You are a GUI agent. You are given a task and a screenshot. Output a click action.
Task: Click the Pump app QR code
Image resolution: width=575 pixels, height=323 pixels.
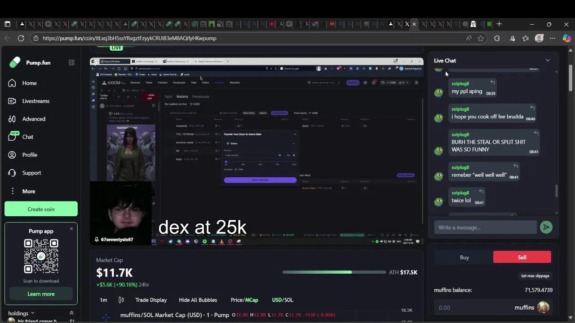coord(41,256)
